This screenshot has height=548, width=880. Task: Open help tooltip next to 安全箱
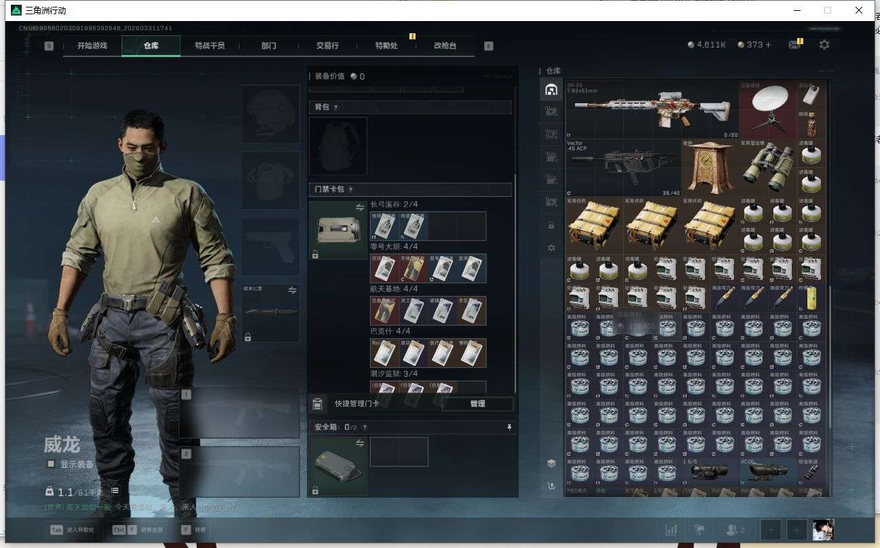pyautogui.click(x=365, y=427)
